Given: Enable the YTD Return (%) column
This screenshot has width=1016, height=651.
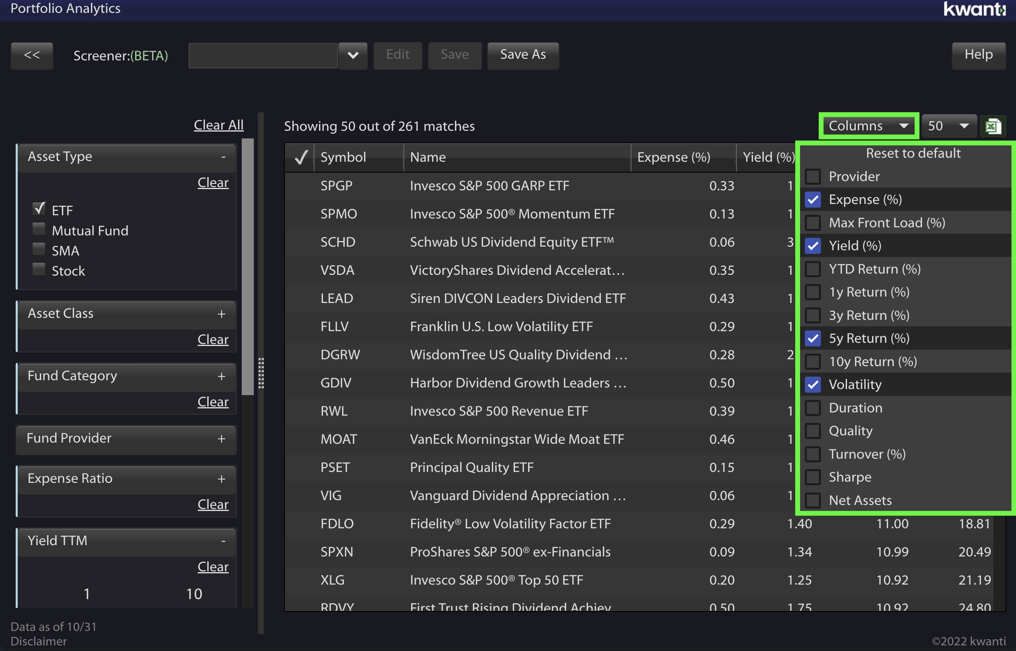Looking at the screenshot, I should coord(813,269).
